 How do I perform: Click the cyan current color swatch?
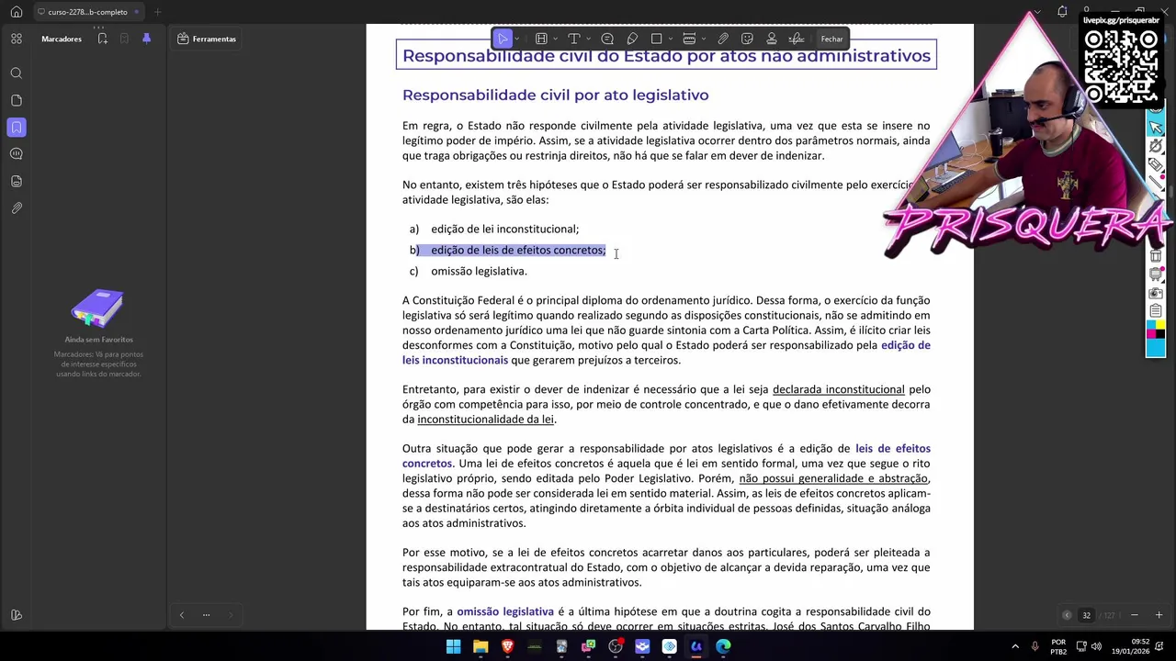pos(1156,346)
